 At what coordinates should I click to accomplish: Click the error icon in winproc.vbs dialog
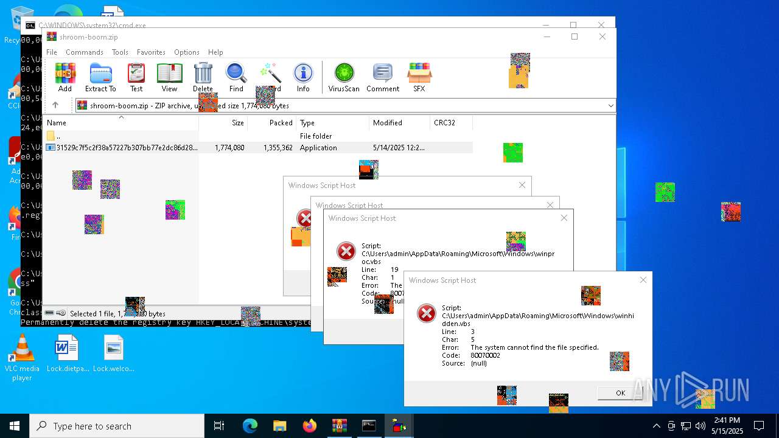click(x=346, y=251)
